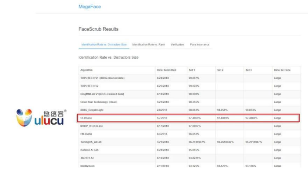Open the Pose Invariance tab
The width and height of the screenshot is (308, 172).
199,45
